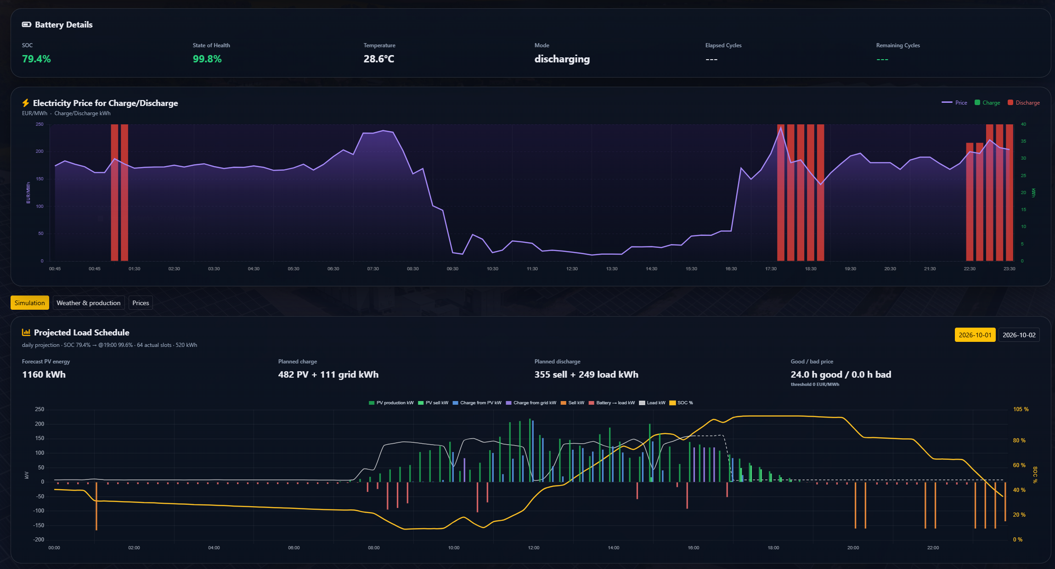Toggle Sell kW legend item
The image size is (1055, 569).
[573, 403]
